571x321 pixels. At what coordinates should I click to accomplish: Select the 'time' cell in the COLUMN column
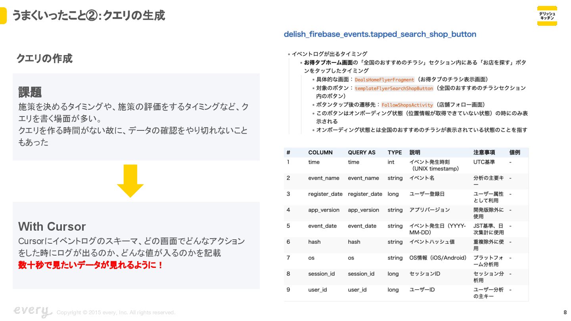[x=314, y=162]
